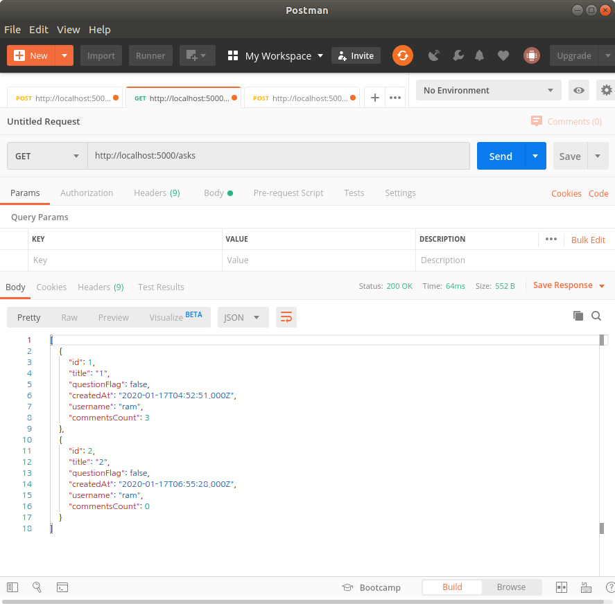
Task: Open tab options ellipsis menu
Action: [395, 98]
